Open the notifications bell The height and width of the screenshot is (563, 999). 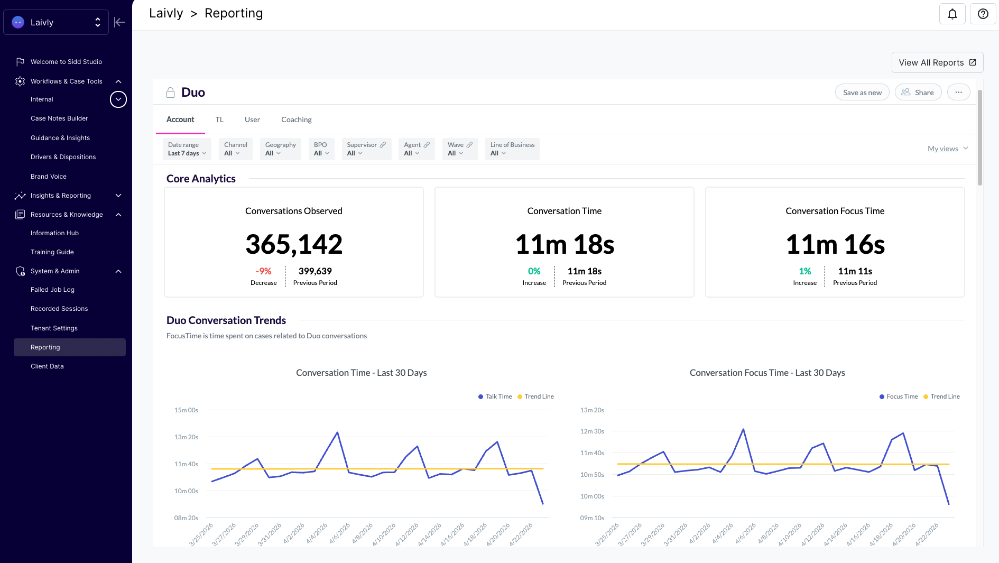point(952,14)
